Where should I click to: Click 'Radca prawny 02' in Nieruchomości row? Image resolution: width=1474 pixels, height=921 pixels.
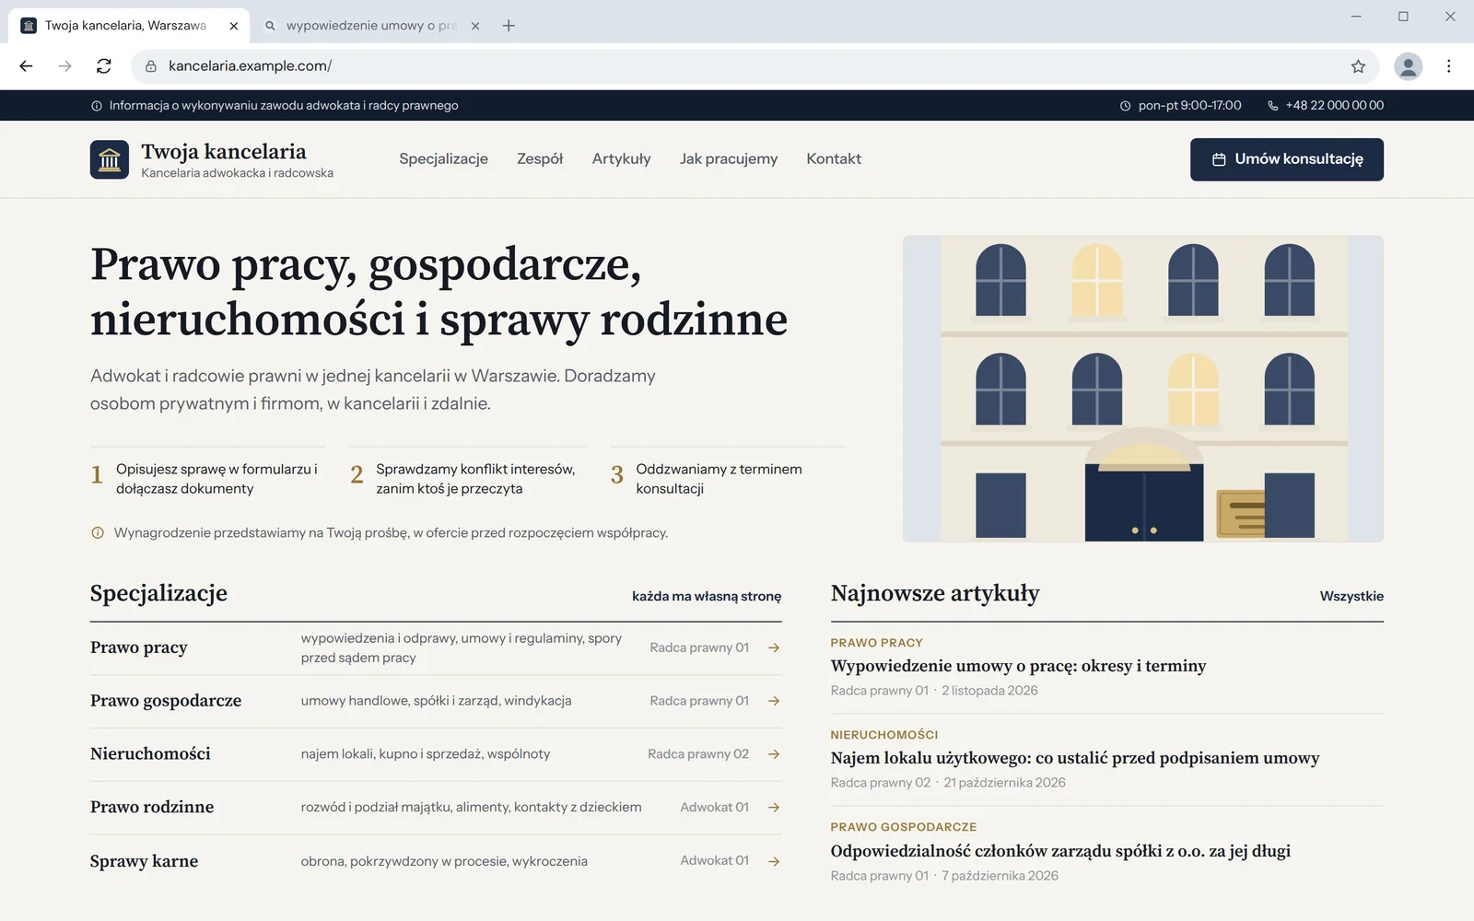tap(698, 754)
